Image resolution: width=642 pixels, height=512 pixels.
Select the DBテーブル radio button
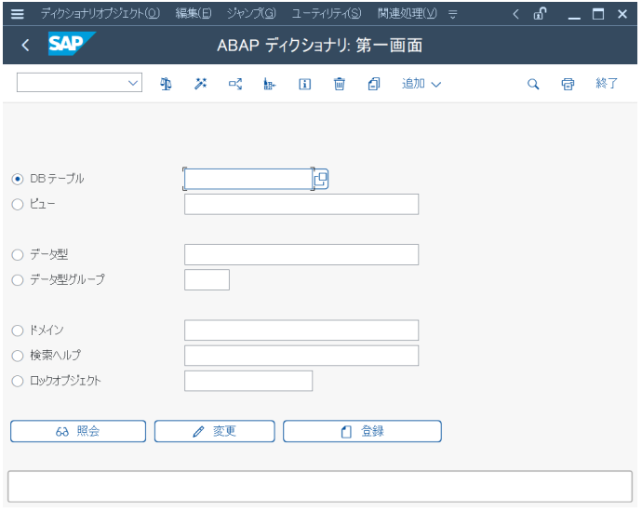click(18, 179)
